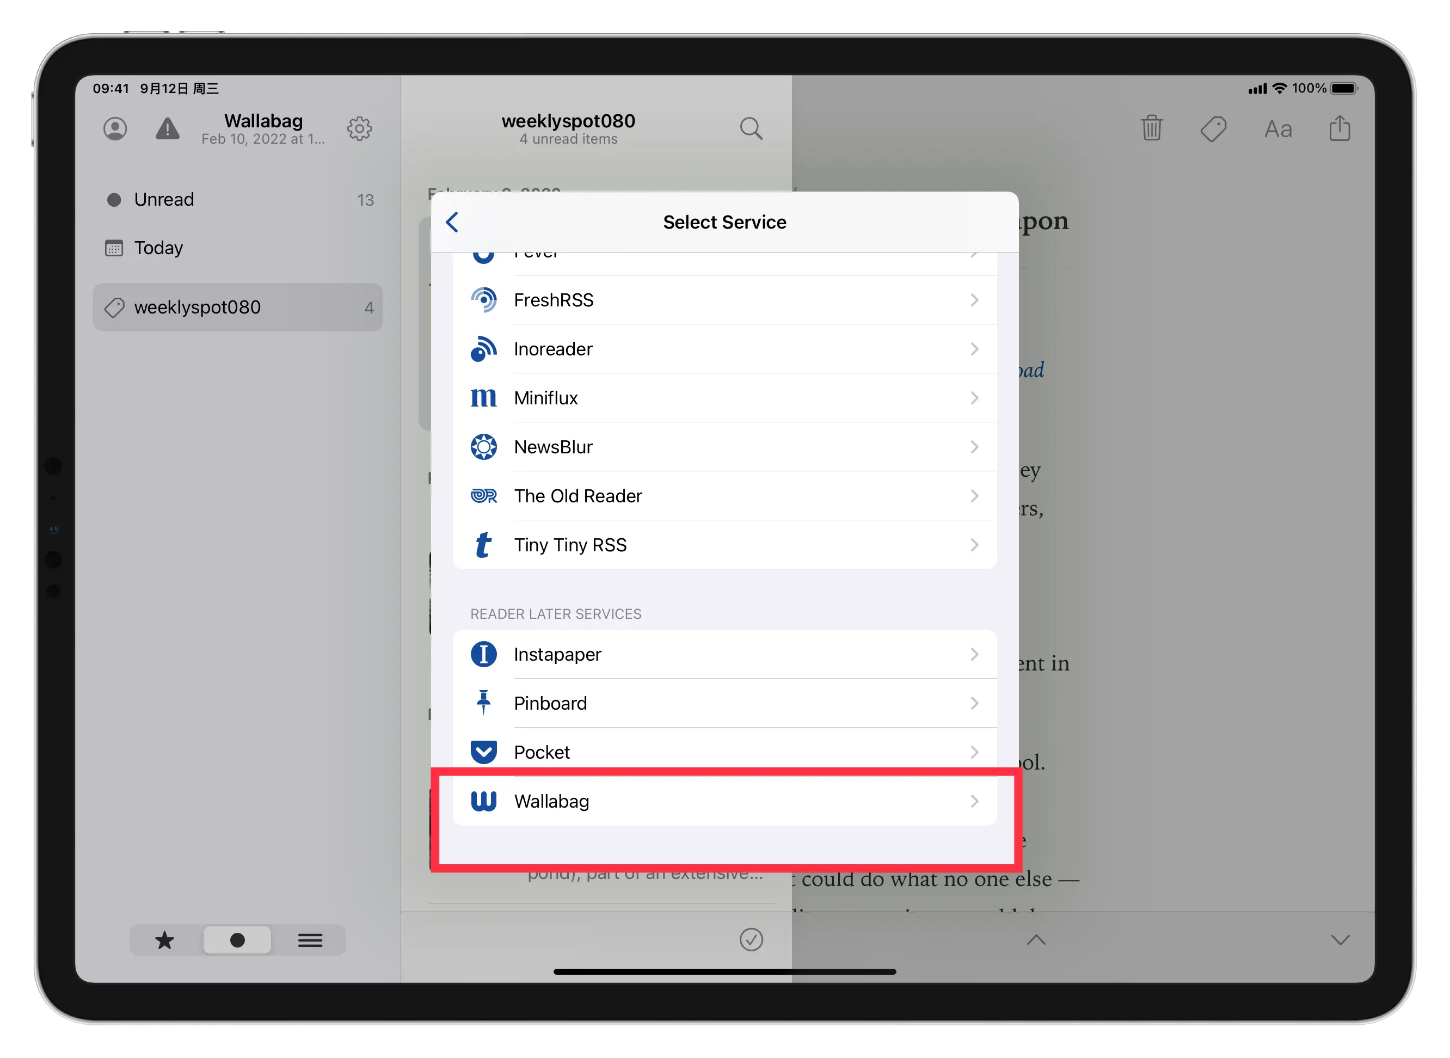Click the Tiny Tiny RSS logo
Image resolution: width=1450 pixels, height=1058 pixels.
[x=483, y=545]
